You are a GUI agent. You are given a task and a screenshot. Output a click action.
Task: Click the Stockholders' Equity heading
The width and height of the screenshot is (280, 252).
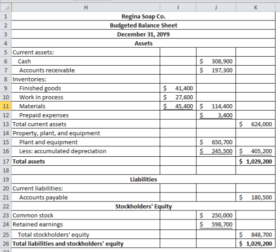(143, 206)
